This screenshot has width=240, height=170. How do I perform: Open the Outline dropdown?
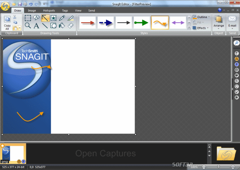click(x=201, y=17)
